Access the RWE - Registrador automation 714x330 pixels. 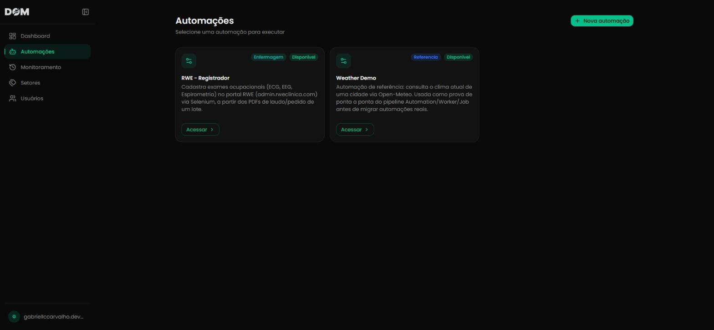coord(200,130)
